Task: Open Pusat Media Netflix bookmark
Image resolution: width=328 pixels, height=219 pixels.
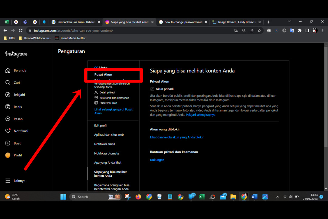Action: click(70, 38)
